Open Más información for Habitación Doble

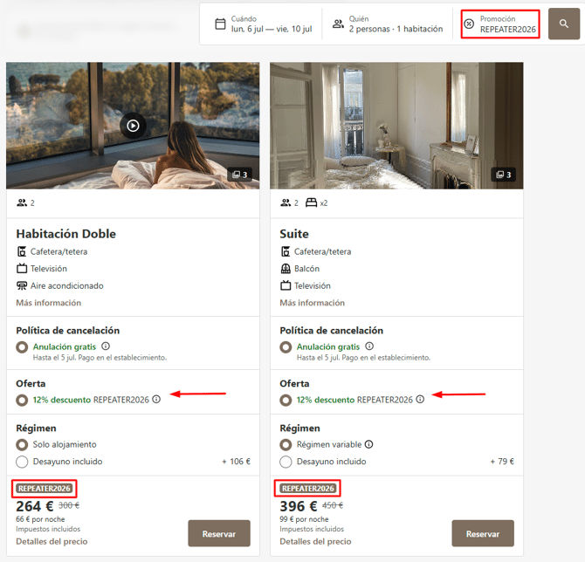click(49, 303)
